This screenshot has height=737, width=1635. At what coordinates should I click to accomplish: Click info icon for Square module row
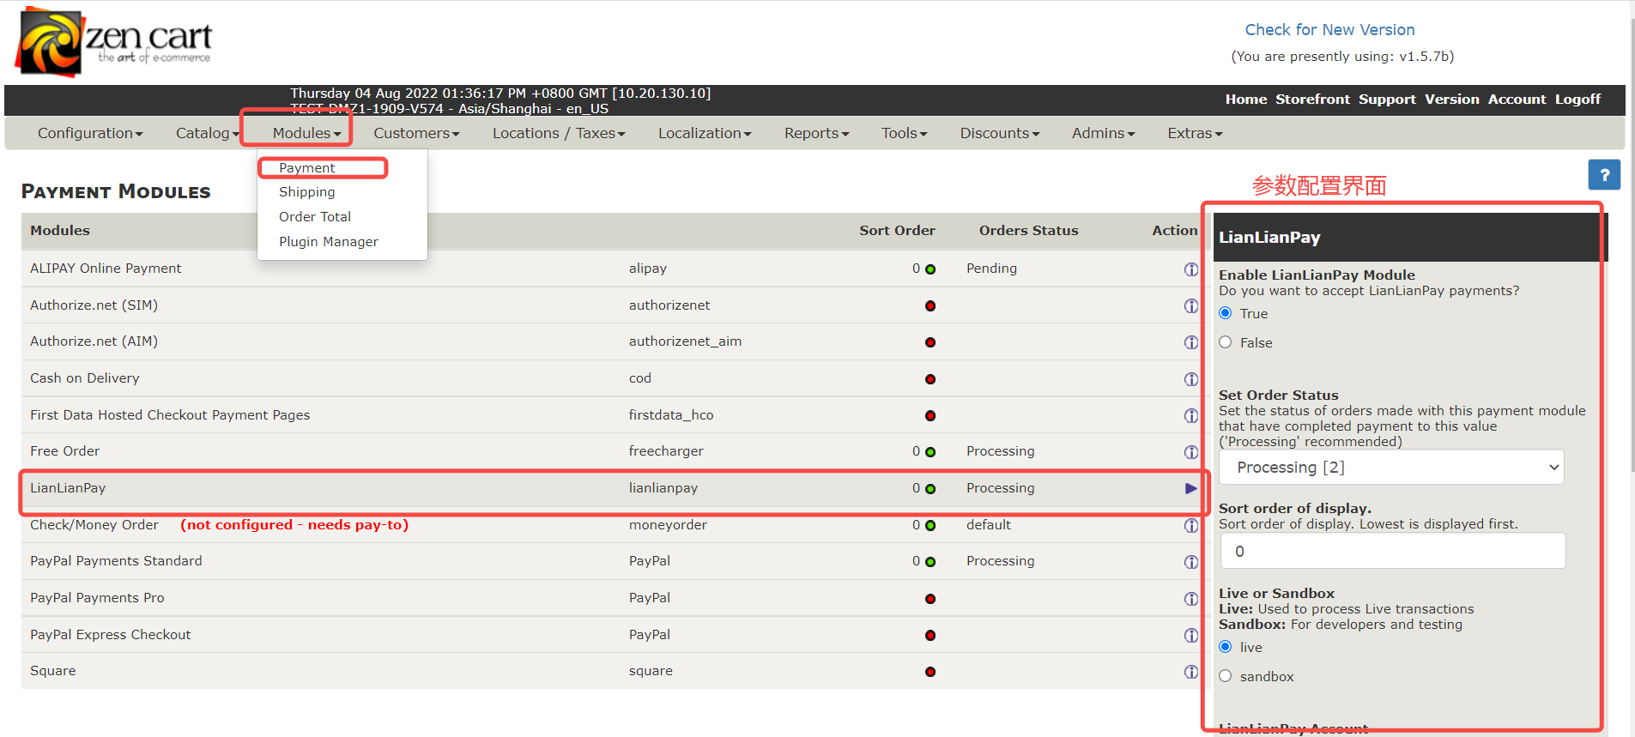click(x=1190, y=672)
